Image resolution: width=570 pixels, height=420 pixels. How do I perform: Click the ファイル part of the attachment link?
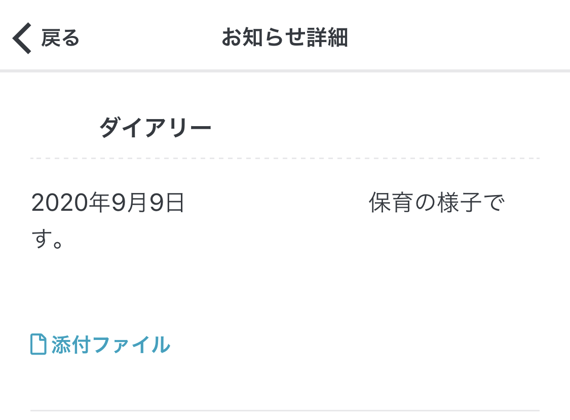[131, 344]
